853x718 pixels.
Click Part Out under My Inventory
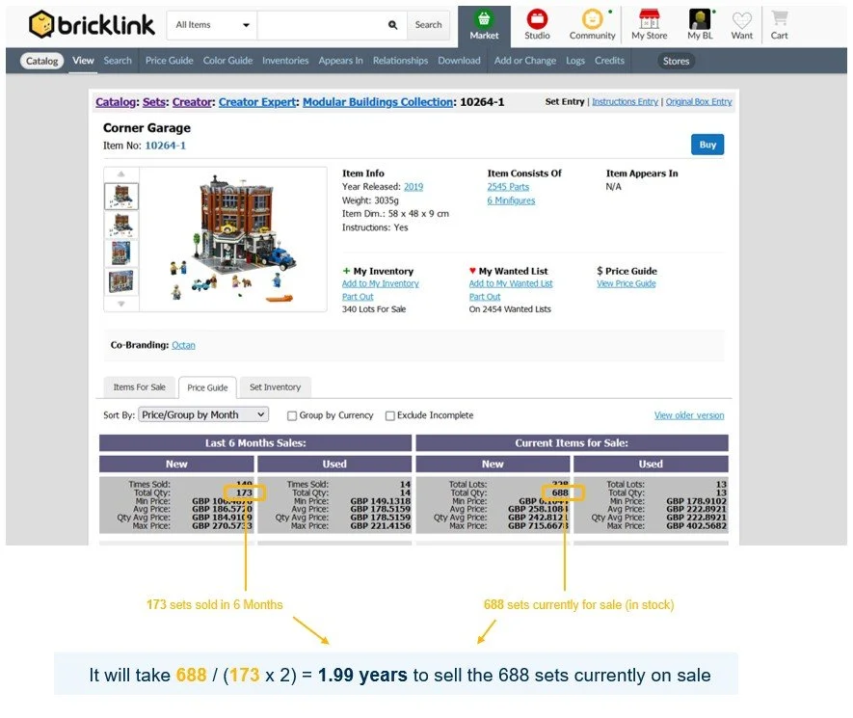pyautogui.click(x=358, y=297)
